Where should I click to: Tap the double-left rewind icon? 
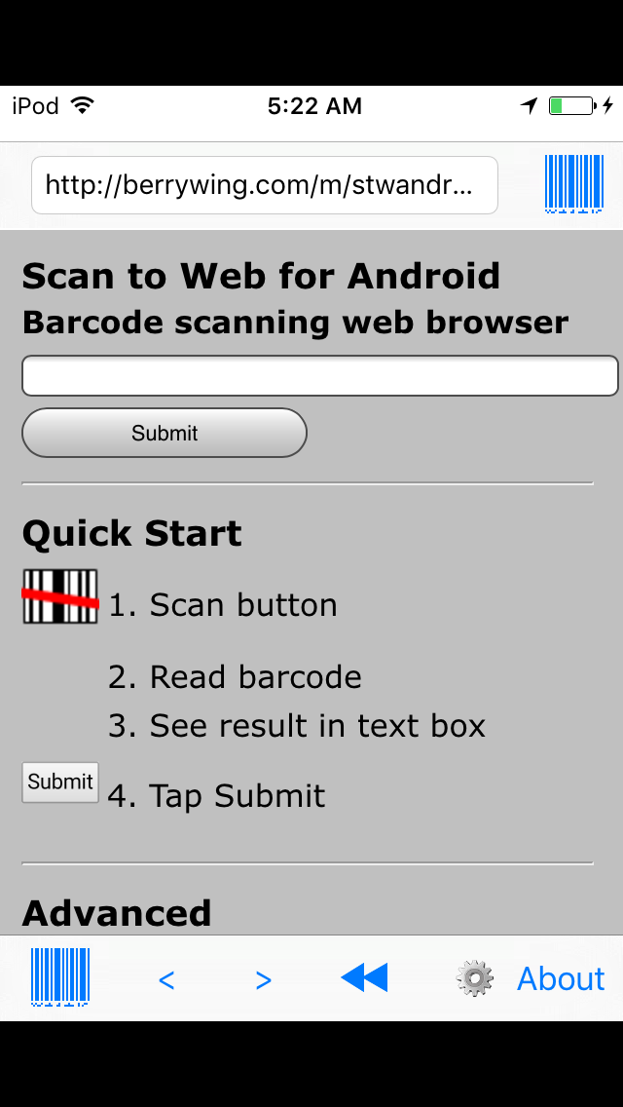click(364, 977)
